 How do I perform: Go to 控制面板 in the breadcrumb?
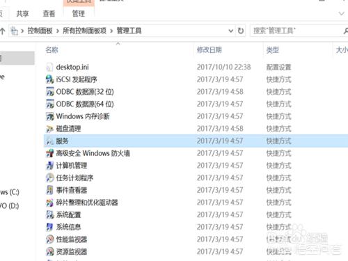[40, 31]
